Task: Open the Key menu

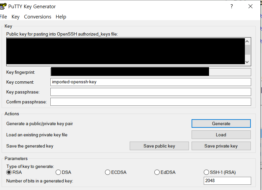Action: pos(15,17)
